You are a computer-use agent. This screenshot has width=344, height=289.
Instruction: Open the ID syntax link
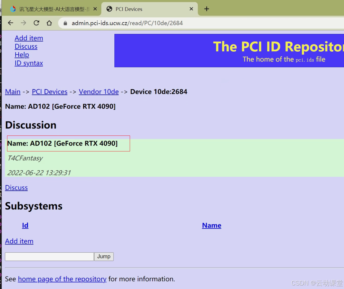pyautogui.click(x=29, y=63)
